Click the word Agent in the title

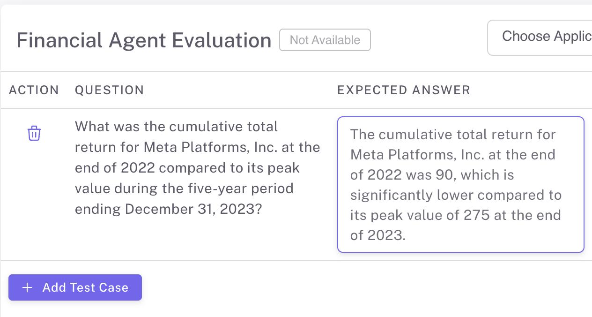pyautogui.click(x=137, y=40)
